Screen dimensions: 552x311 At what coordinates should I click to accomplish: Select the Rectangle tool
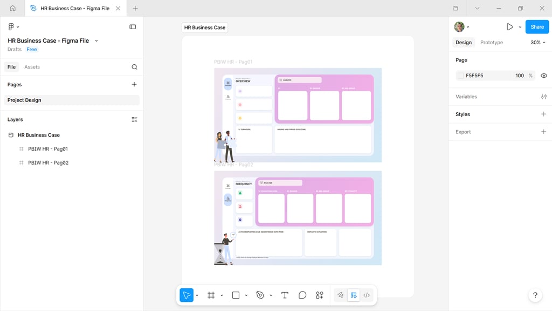click(236, 295)
